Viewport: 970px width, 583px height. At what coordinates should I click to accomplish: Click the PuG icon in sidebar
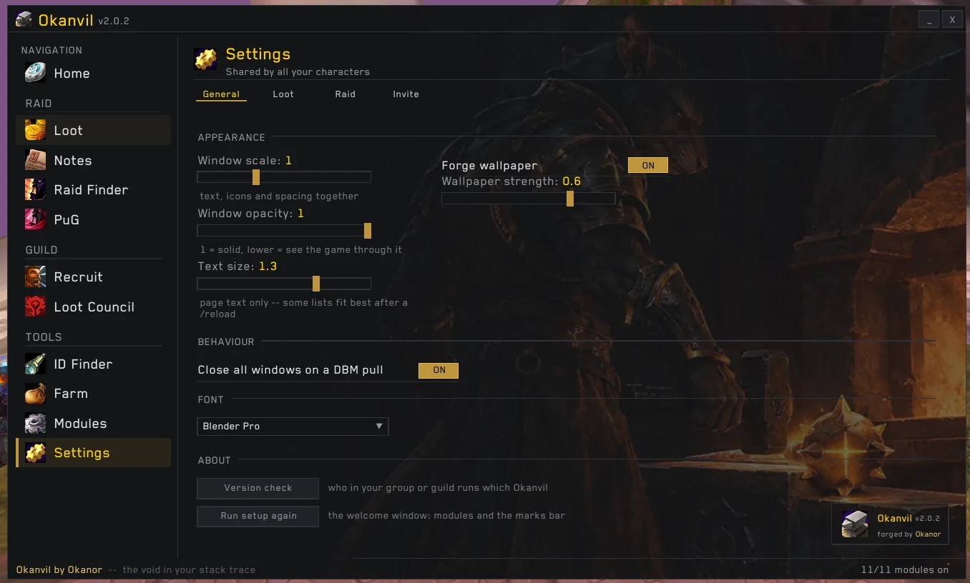(35, 219)
